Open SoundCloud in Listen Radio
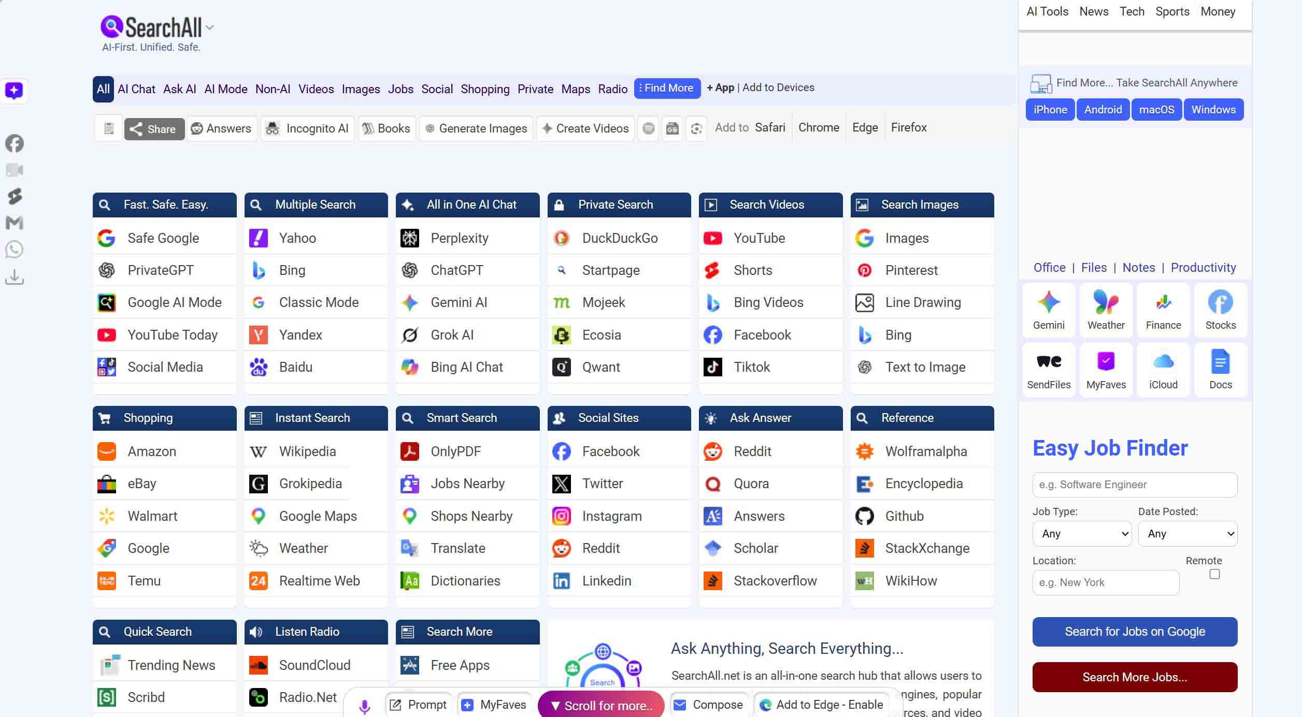Screen dimensions: 1302x717 (x=316, y=665)
